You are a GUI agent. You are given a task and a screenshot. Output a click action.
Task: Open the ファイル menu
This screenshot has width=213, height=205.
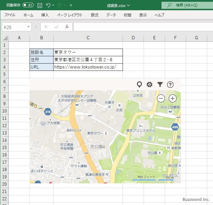tap(10, 15)
